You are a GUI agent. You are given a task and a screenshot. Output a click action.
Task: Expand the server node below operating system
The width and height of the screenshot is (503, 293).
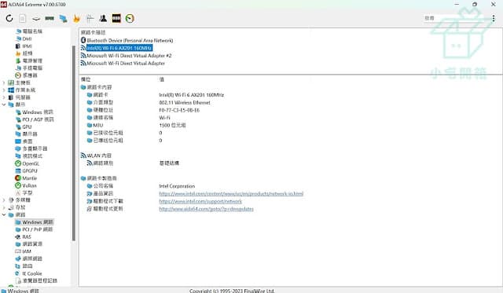point(3,97)
